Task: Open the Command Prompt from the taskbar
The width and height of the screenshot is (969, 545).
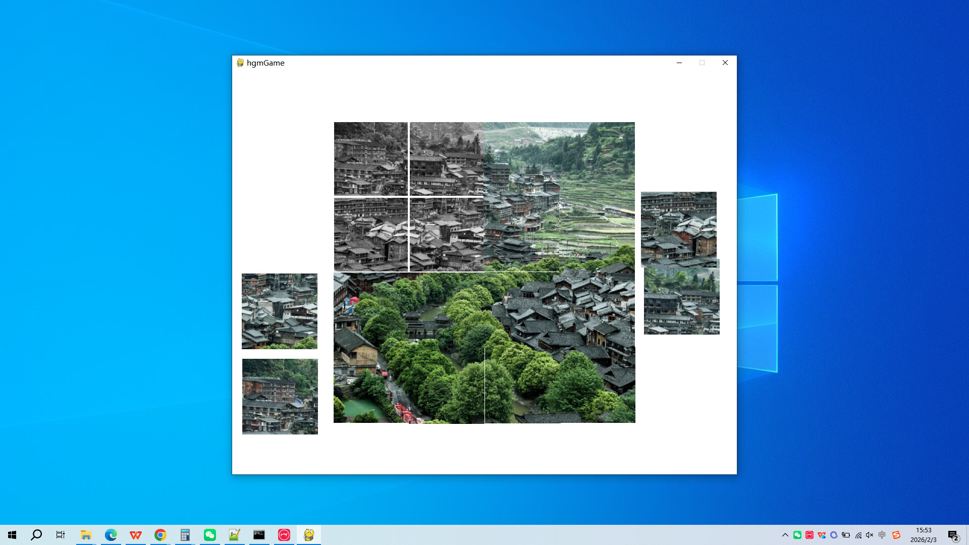Action: click(259, 534)
